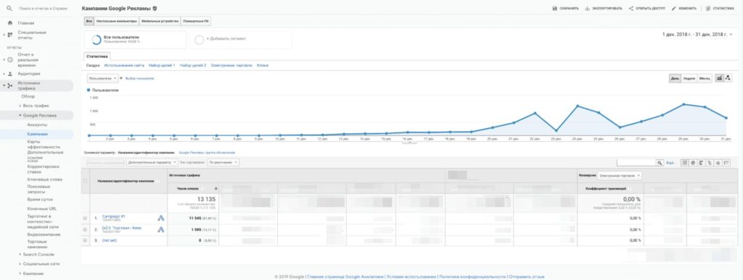Click the Все пользователи segment box
743x280 pixels.
tap(135, 40)
